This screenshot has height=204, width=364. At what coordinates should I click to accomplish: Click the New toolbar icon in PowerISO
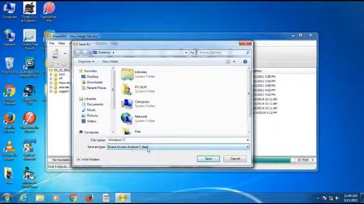click(55, 53)
